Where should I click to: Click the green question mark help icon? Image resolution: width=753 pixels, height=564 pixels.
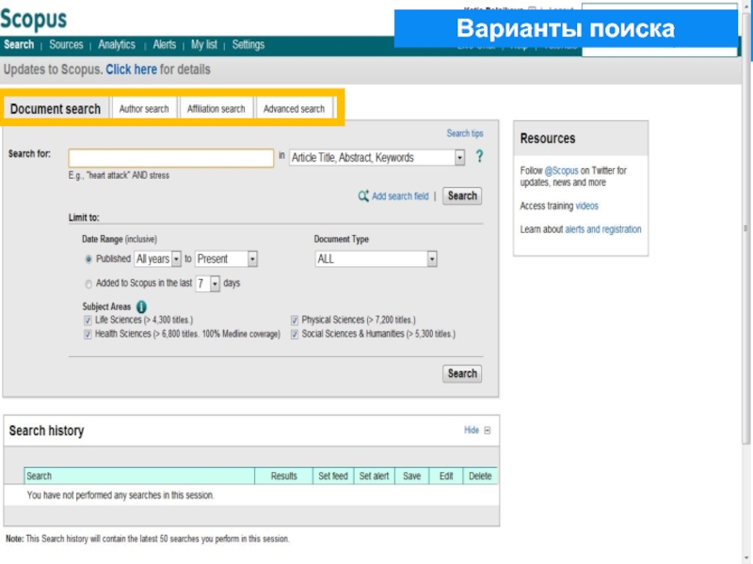tap(479, 157)
